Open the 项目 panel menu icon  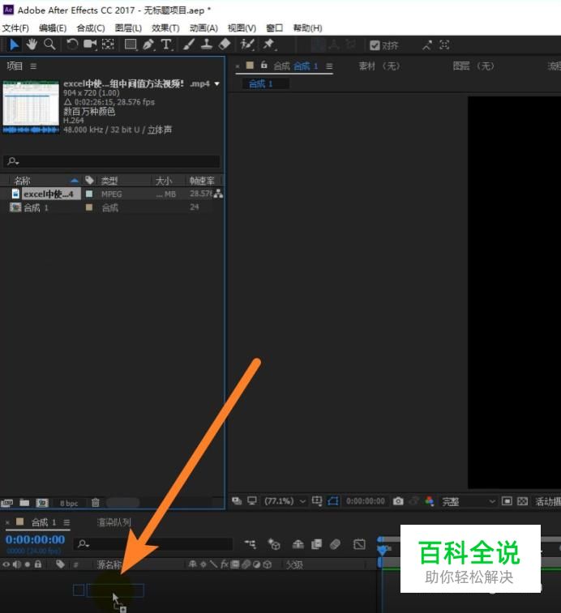coord(34,66)
